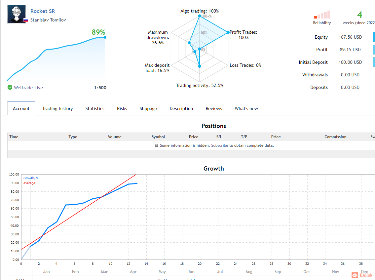
Task: Click the Profit Trades 100% radar point
Action: pyautogui.click(x=228, y=32)
